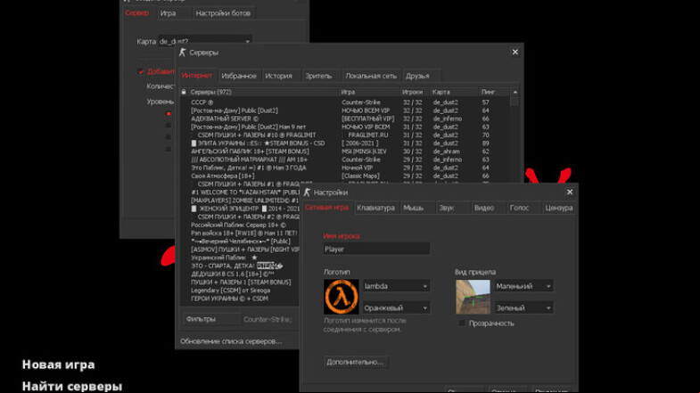The height and width of the screenshot is (393, 700).
Task: Open the Маленький crosshair size dropdown
Action: point(524,286)
